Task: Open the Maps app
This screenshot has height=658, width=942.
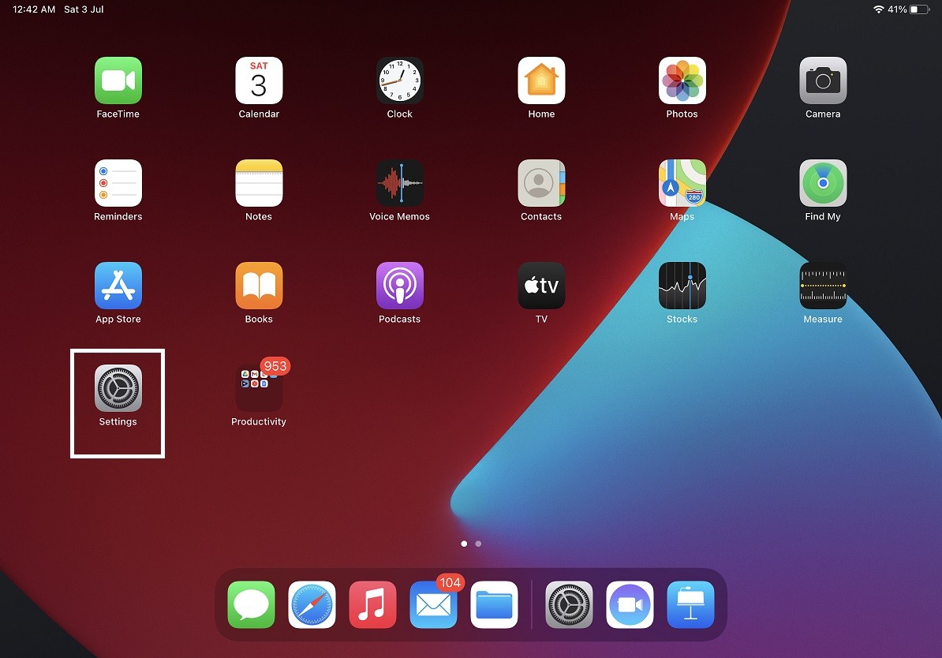Action: (682, 183)
